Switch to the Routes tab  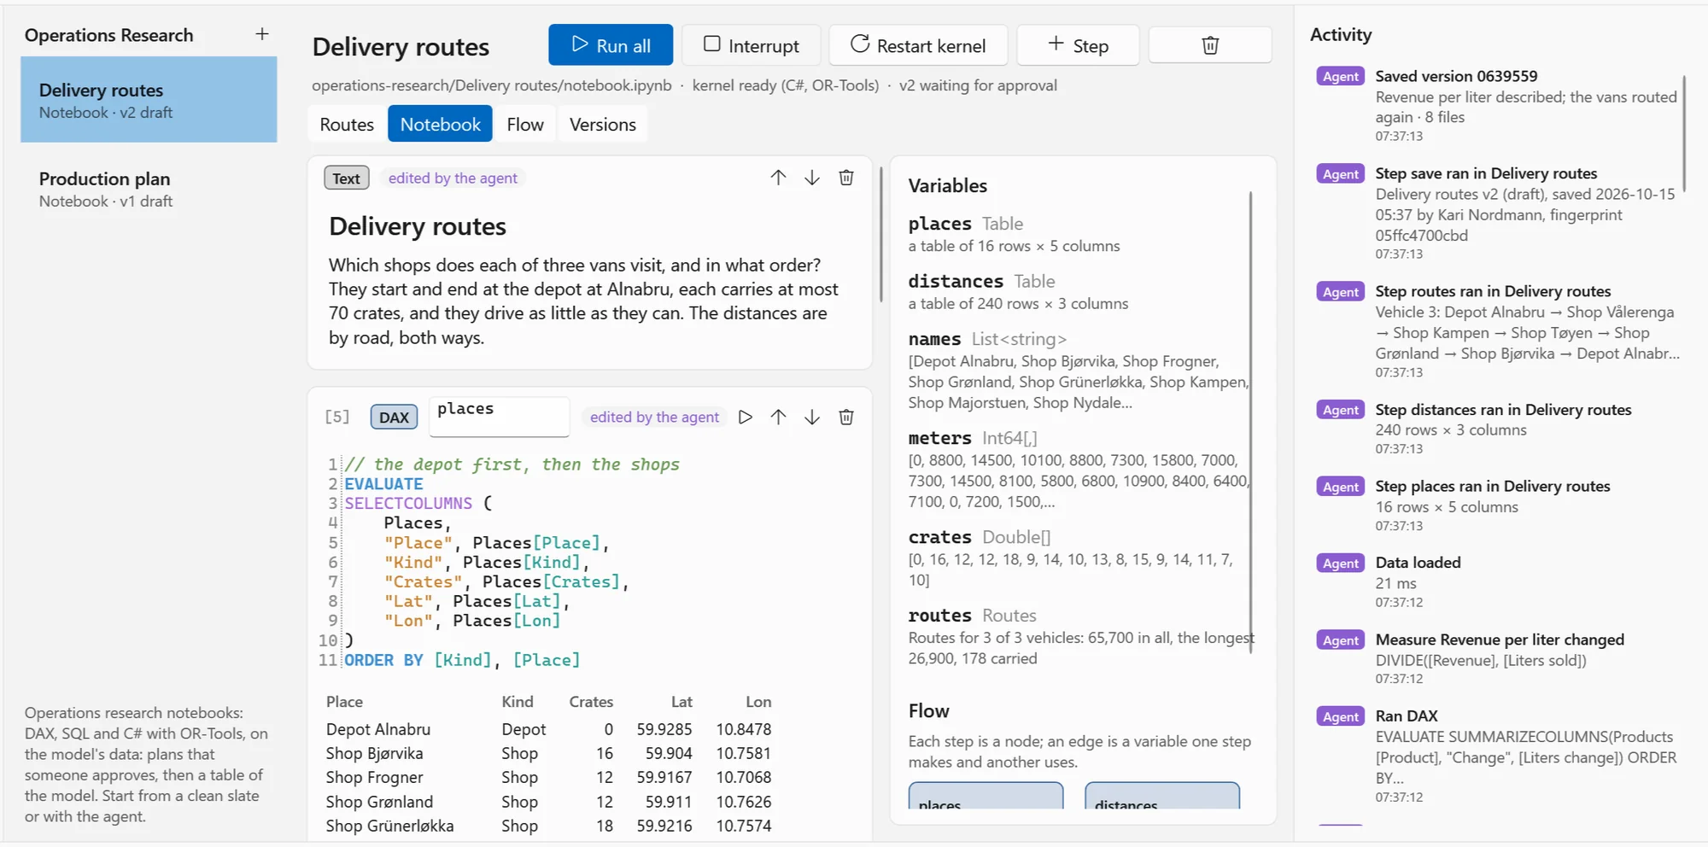pos(347,125)
